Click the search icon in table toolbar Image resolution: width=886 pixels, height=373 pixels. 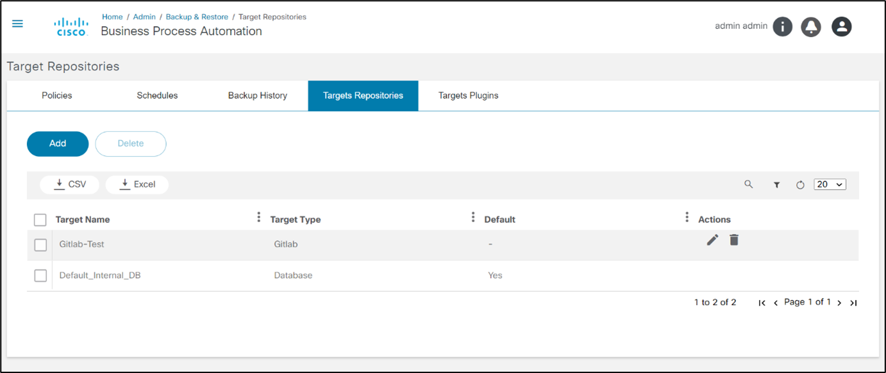click(748, 184)
